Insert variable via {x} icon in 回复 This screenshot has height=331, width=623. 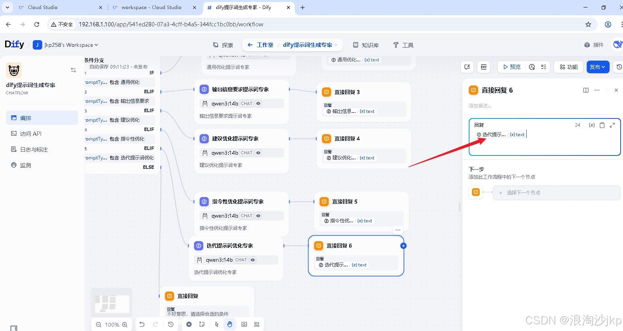point(591,125)
